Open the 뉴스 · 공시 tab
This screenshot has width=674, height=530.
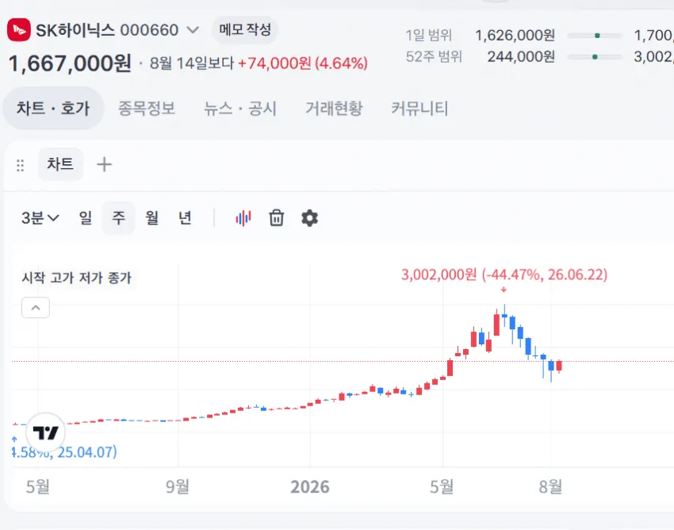pyautogui.click(x=240, y=108)
